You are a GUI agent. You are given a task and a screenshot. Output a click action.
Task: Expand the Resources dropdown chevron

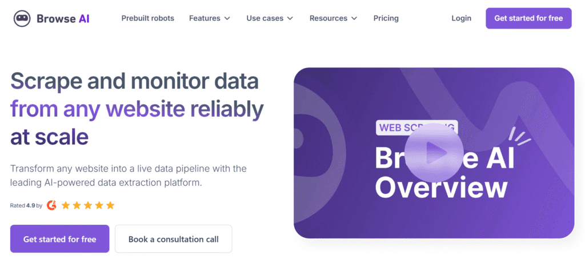click(x=354, y=18)
